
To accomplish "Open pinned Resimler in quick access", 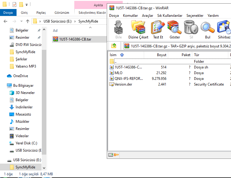I will [x=22, y=38].
